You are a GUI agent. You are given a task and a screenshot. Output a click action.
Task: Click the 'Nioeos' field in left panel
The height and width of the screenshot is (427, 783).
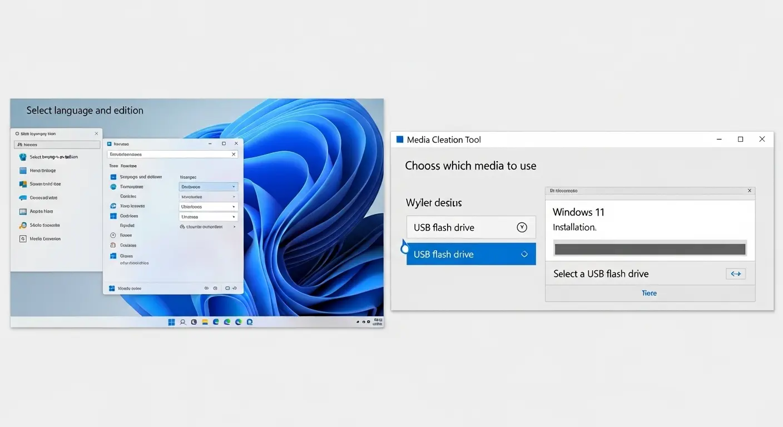tap(57, 145)
